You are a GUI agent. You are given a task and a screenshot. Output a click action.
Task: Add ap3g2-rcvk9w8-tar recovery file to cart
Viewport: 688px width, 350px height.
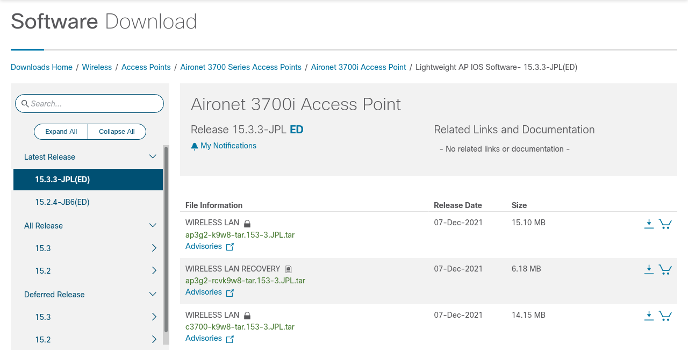[665, 269]
